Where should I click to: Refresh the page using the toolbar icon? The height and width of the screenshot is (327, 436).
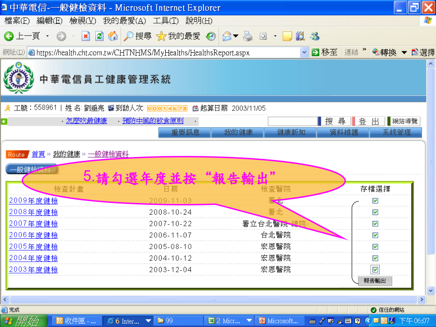[x=99, y=36]
